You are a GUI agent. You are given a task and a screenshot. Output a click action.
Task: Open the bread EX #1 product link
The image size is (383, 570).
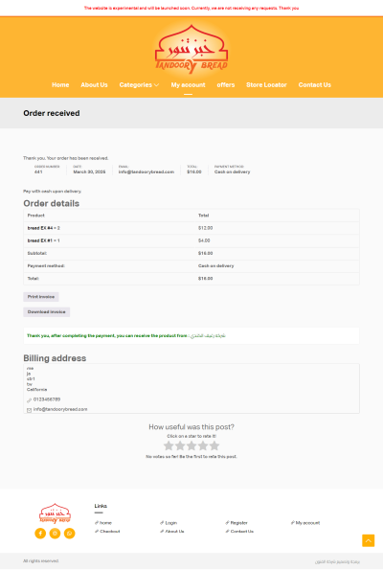(x=40, y=240)
